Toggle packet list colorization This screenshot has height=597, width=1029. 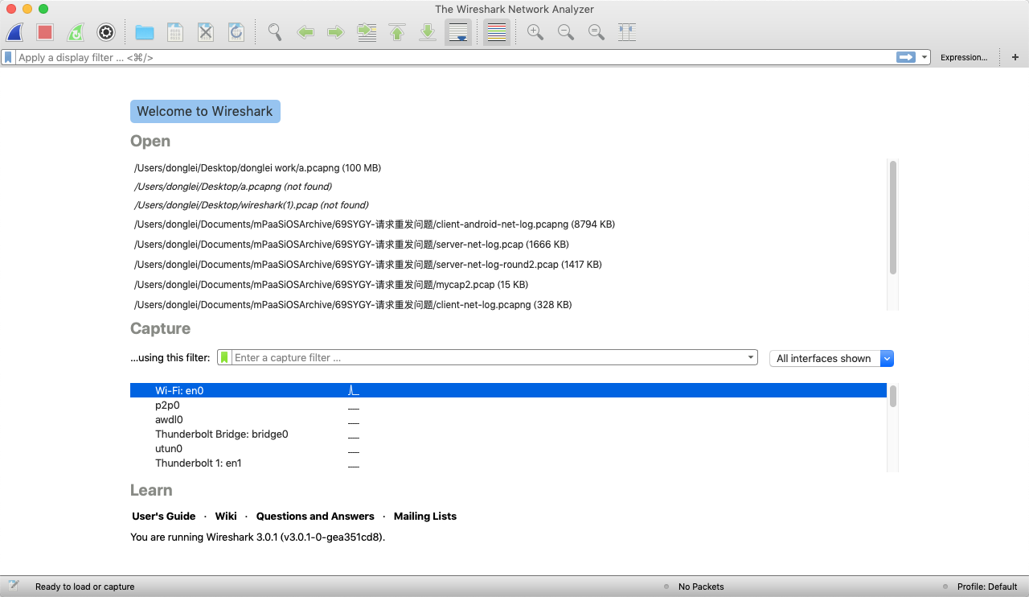click(x=497, y=32)
